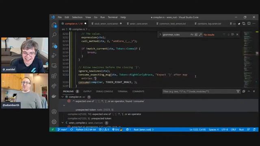260x146 pixels.
Task: Switch to the compiler.rs editor tab
Action: (74, 24)
